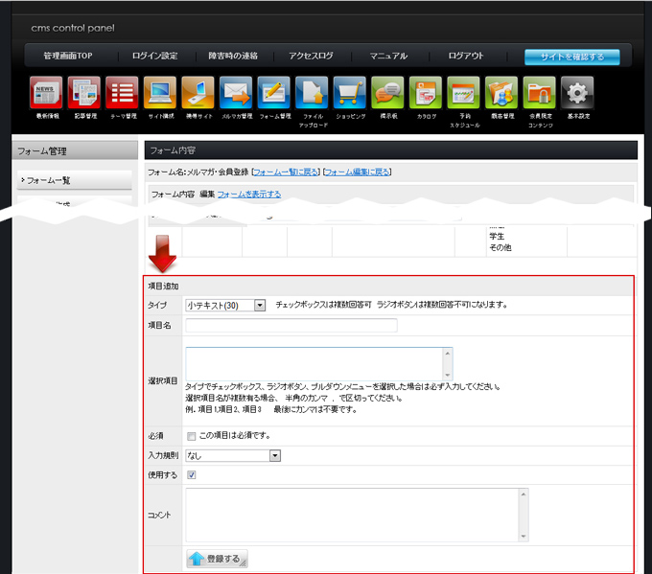Open the ショッピング cart icon
The image size is (652, 574).
[350, 93]
